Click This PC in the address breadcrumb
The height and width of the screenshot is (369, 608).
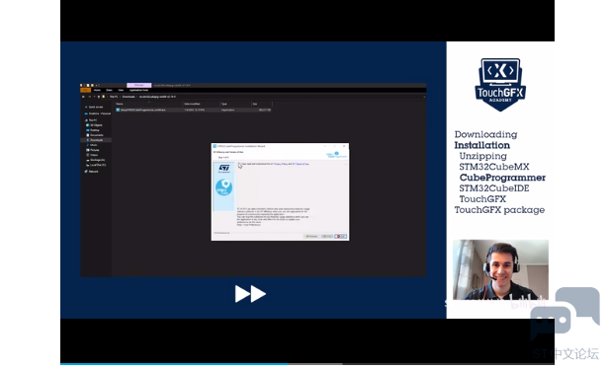pyautogui.click(x=114, y=97)
